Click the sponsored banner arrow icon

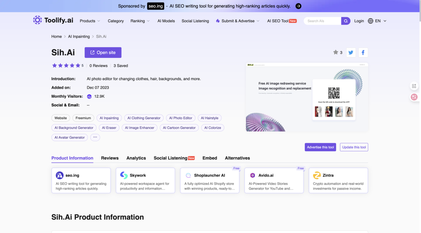298,6
